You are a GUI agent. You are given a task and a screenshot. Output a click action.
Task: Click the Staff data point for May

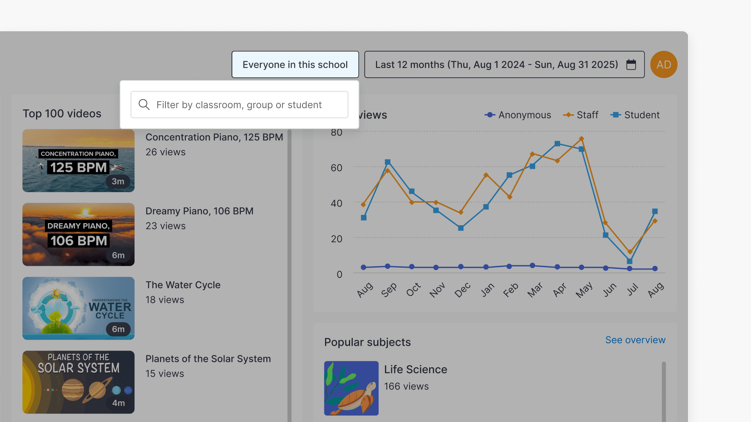pyautogui.click(x=582, y=139)
